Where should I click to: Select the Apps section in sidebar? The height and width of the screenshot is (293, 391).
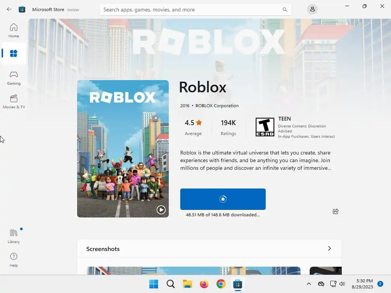point(14,53)
